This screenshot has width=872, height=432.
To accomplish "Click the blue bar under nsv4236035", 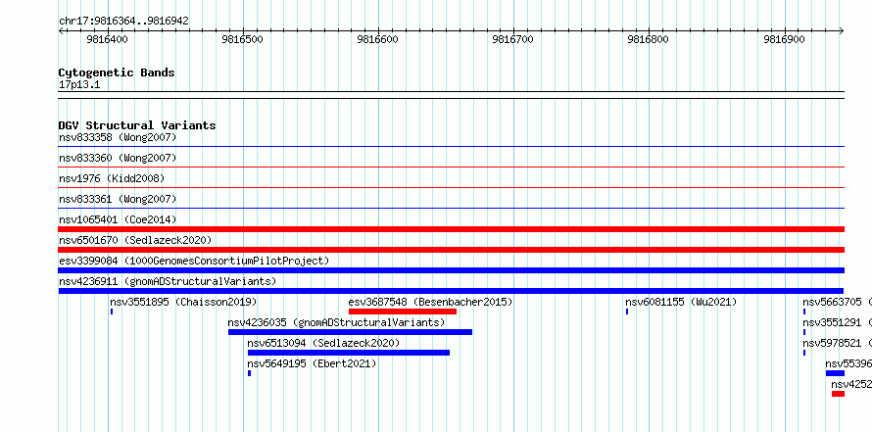I will click(351, 332).
